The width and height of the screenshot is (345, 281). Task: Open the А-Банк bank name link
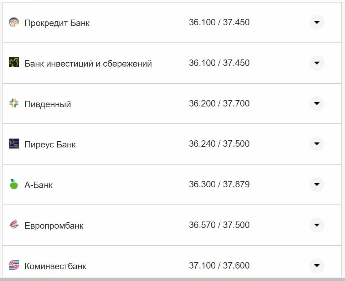(38, 185)
